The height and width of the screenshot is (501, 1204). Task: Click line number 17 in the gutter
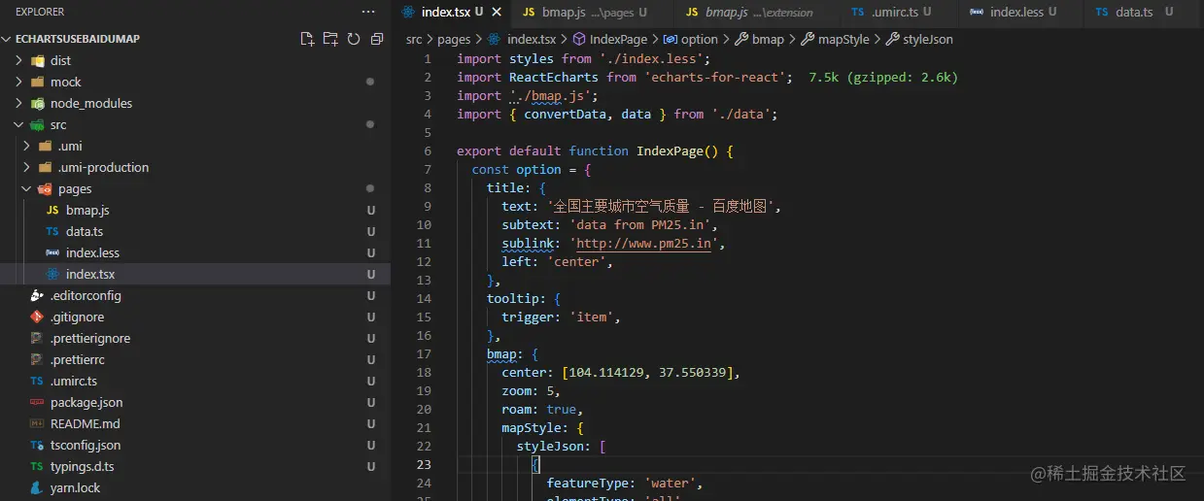tap(424, 354)
